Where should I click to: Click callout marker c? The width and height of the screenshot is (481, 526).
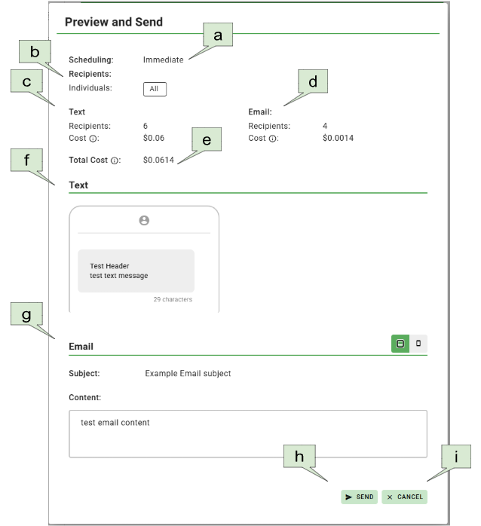click(26, 81)
